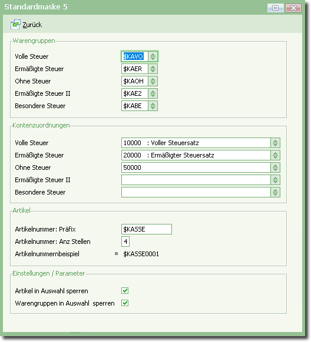Click the $KASSE0001 example text
Screen dimensions: 311x342
point(141,254)
